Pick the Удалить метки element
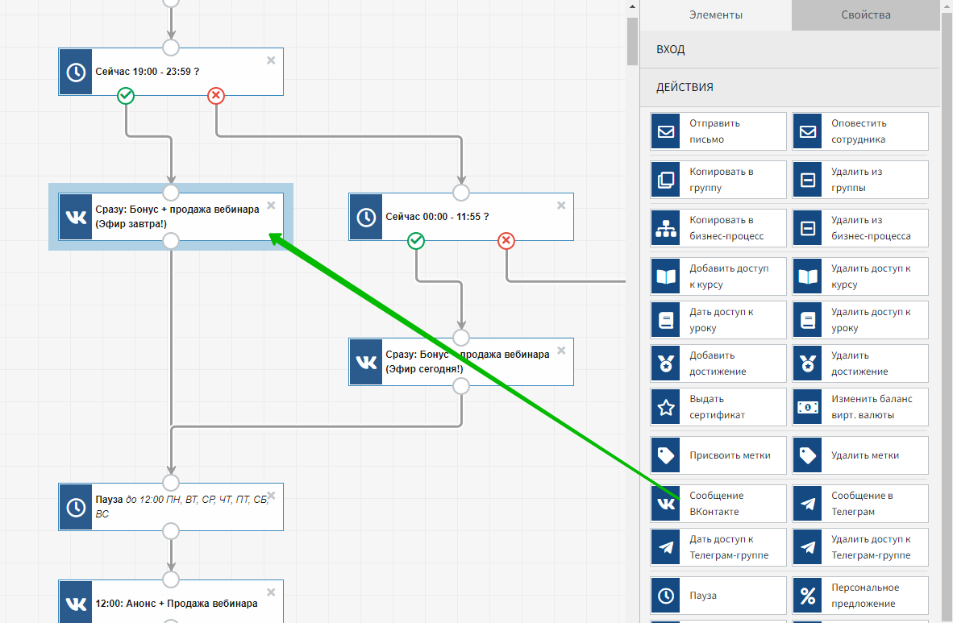This screenshot has height=623, width=953. tap(860, 455)
